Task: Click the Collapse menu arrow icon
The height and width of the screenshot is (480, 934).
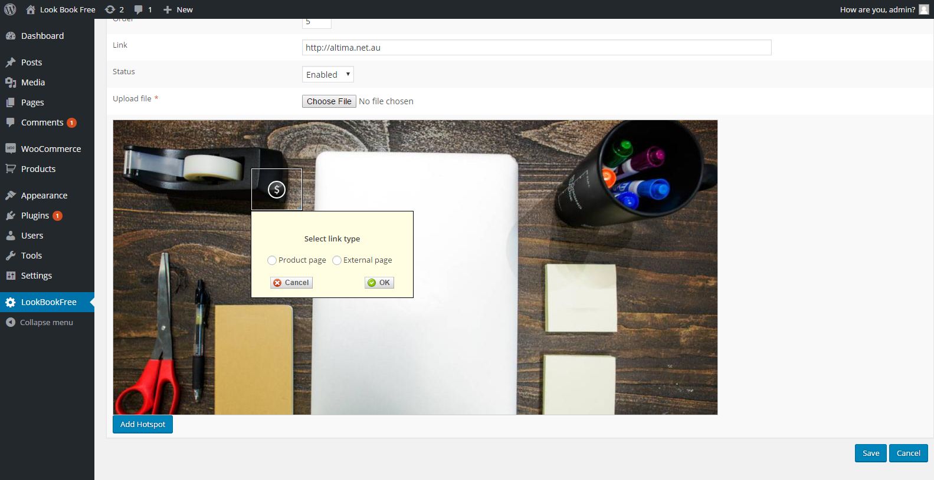Action: click(x=11, y=322)
